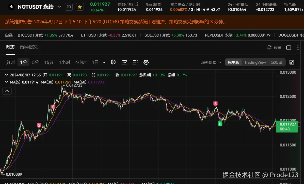Screen dimensions: 304x184
Task: Select DOGEUSDT perpetual in ticker bar
Action: point(291,35)
